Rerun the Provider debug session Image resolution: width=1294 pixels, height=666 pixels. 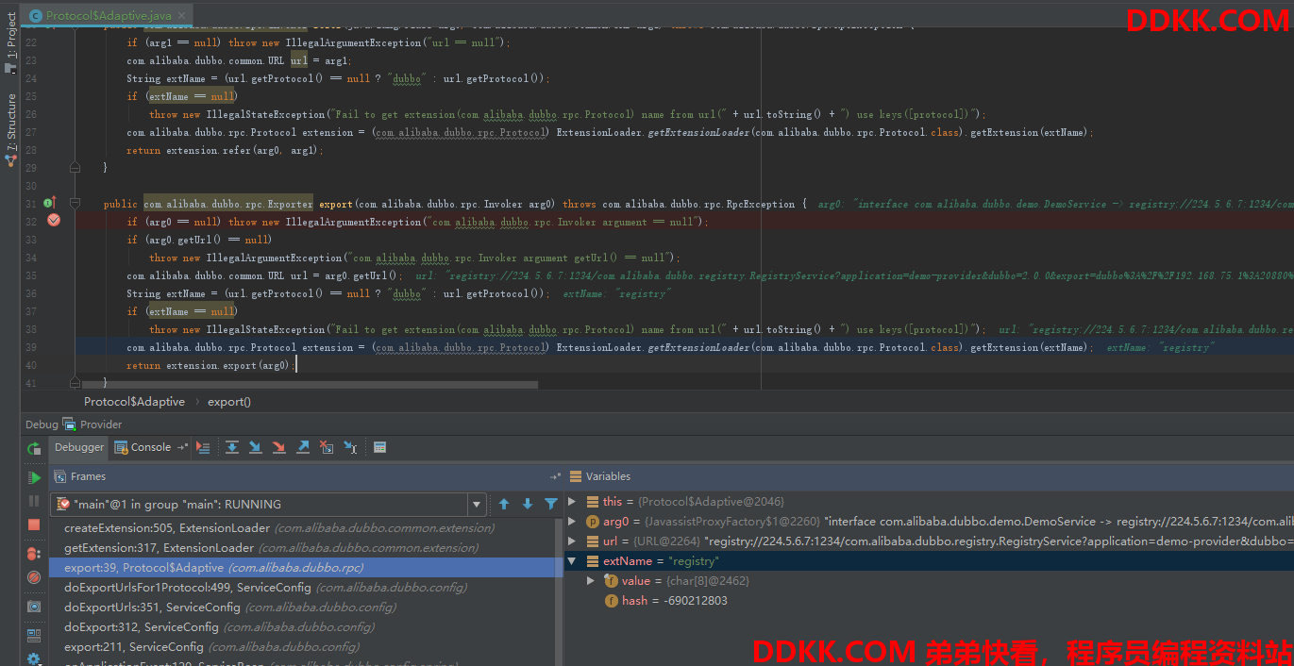tap(34, 448)
